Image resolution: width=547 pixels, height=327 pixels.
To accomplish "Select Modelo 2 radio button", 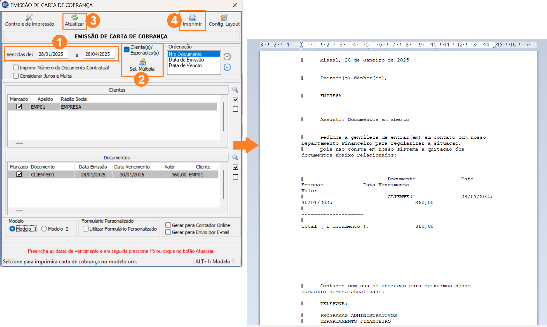I will [44, 229].
